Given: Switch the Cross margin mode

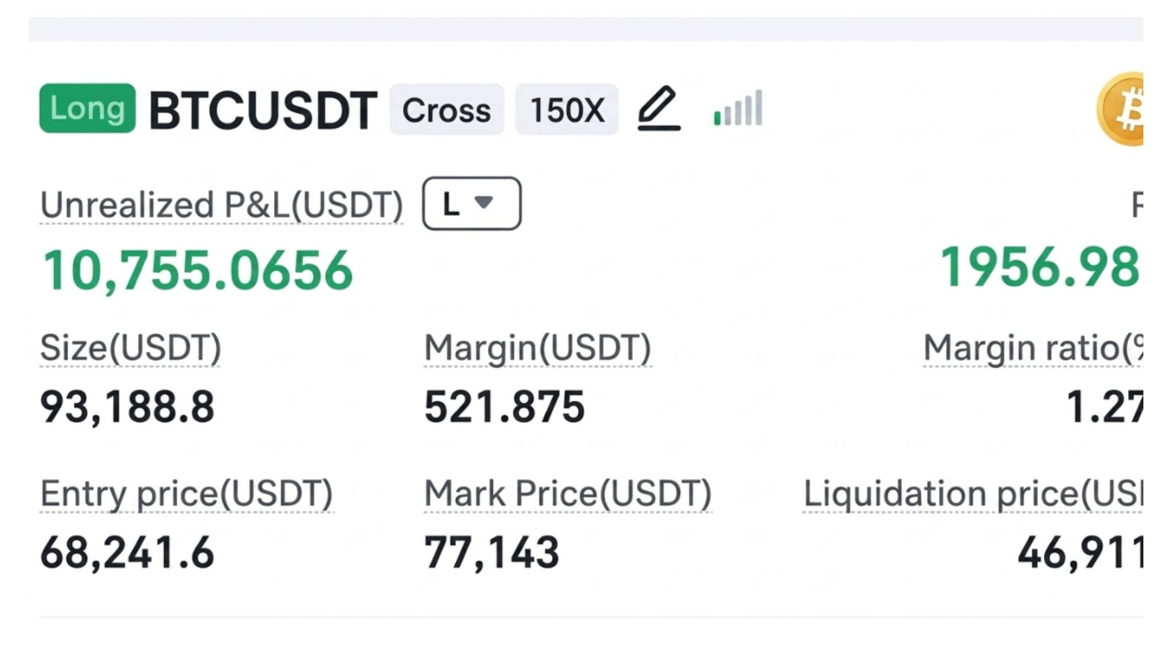Looking at the screenshot, I should [446, 109].
